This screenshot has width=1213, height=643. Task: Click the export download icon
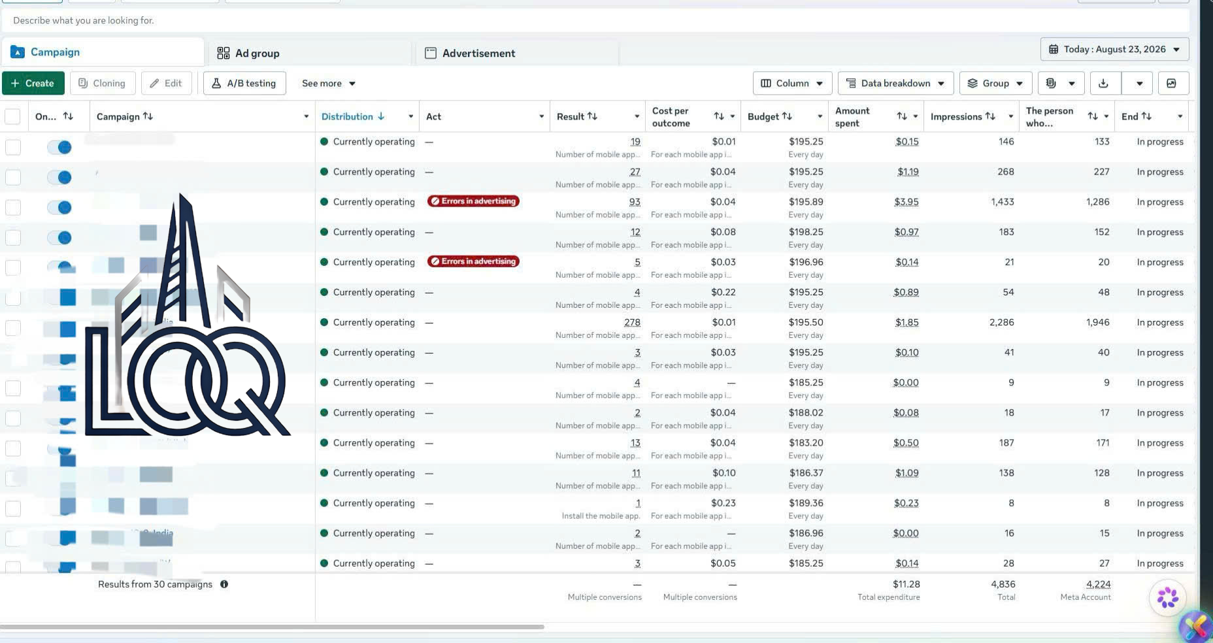(x=1103, y=83)
